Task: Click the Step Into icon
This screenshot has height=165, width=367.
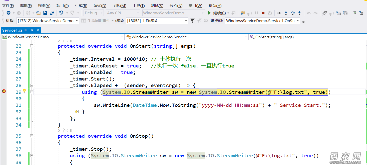Action: click(286, 13)
